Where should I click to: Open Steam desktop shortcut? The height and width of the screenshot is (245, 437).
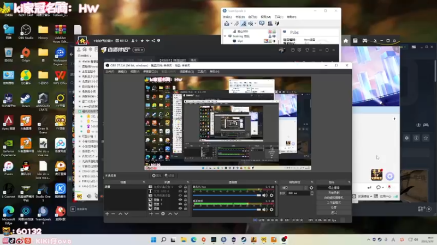pos(26,100)
